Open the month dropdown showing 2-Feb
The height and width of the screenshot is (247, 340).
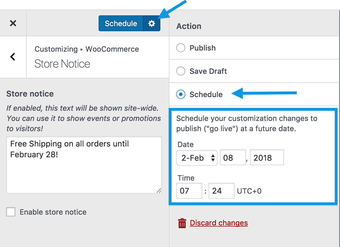197,158
